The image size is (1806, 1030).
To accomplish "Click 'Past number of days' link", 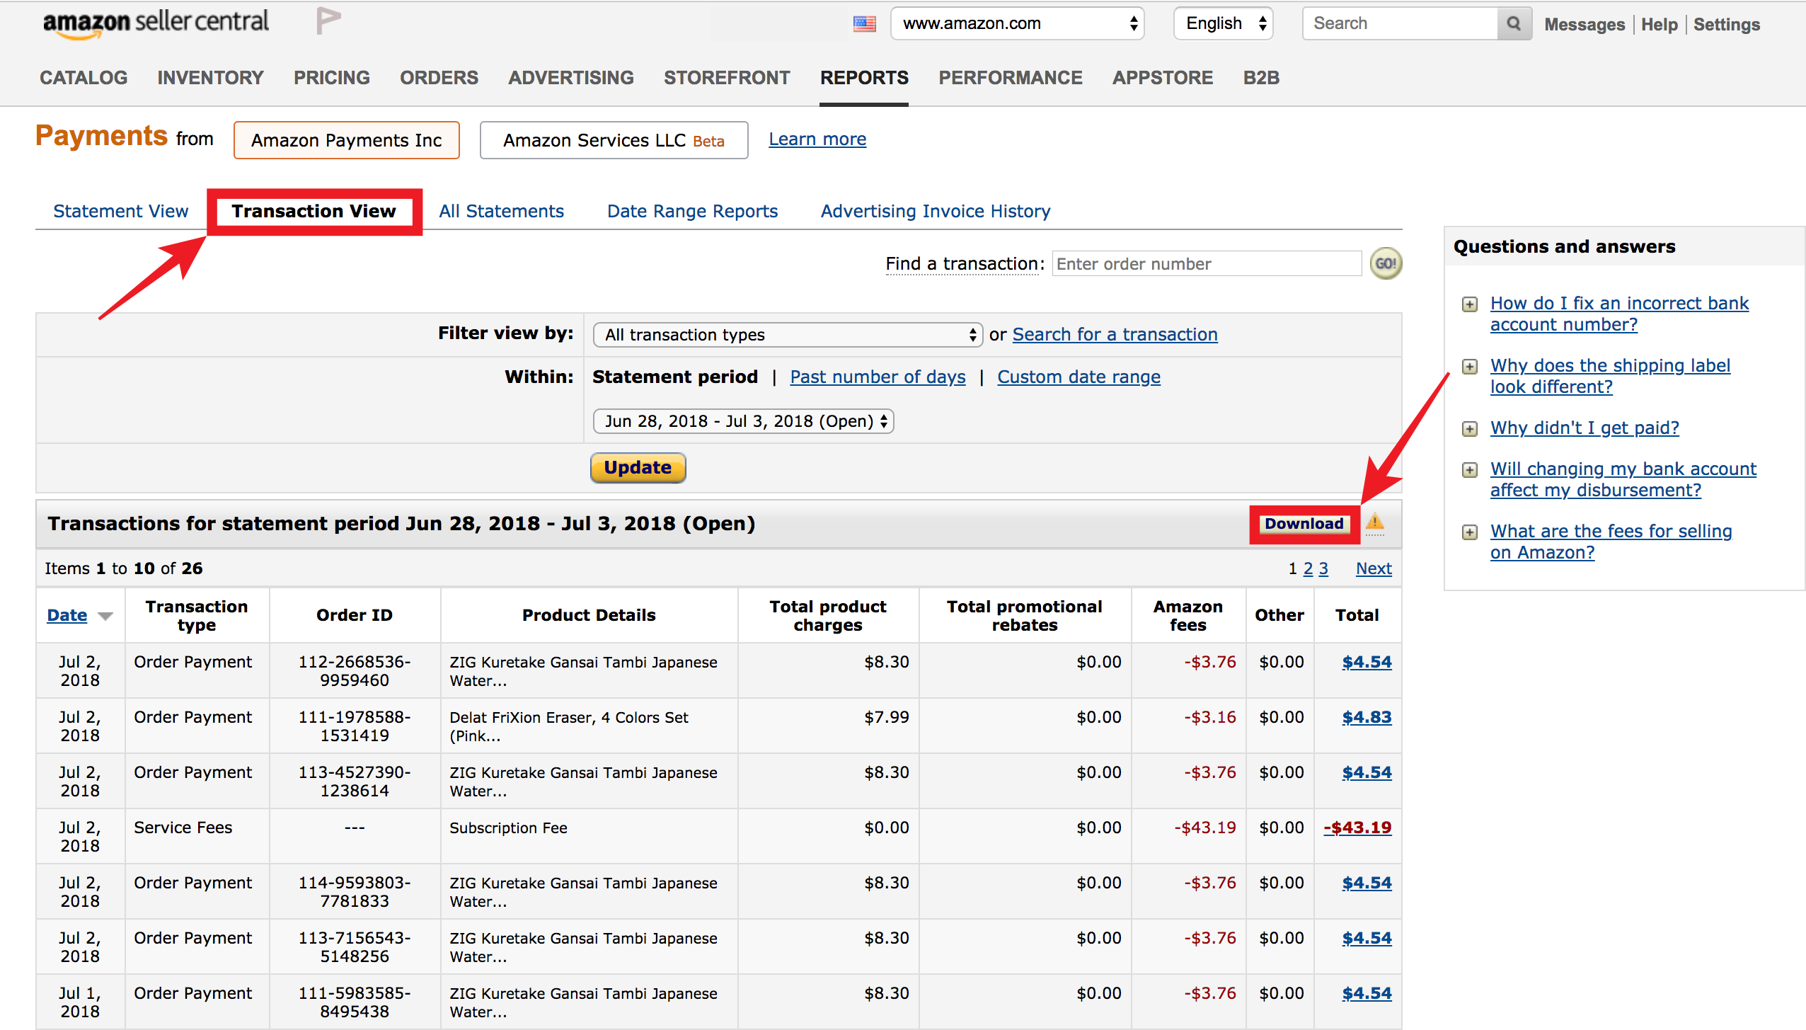I will click(878, 377).
